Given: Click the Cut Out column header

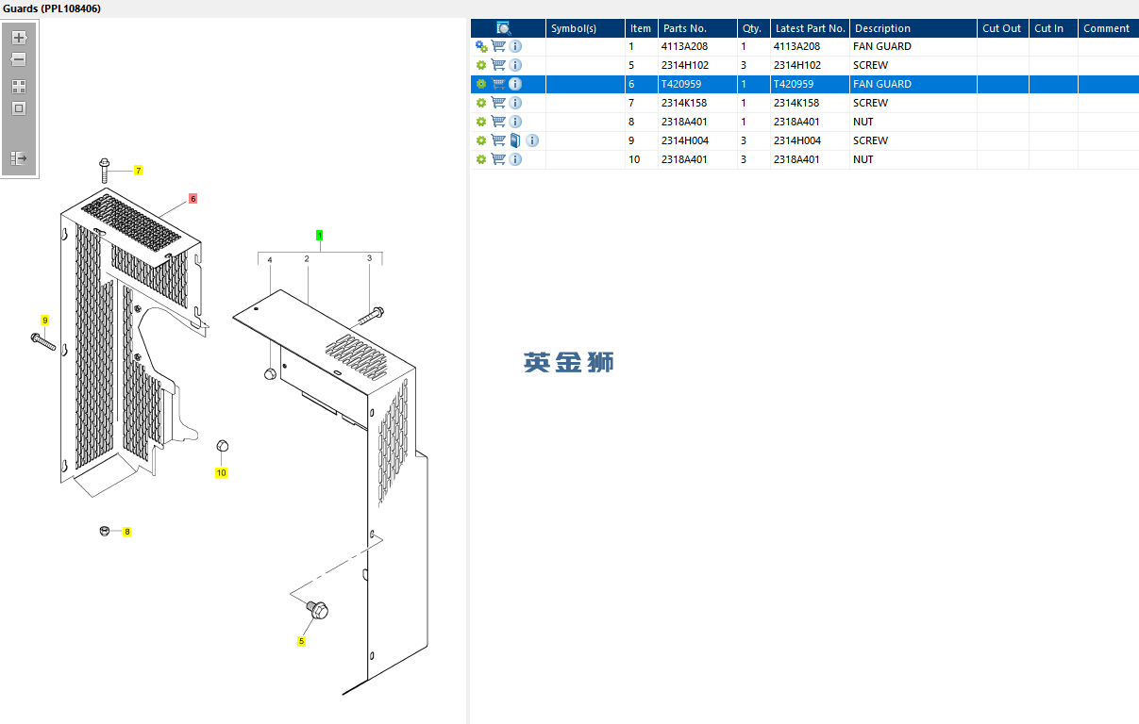Looking at the screenshot, I should (x=1002, y=28).
